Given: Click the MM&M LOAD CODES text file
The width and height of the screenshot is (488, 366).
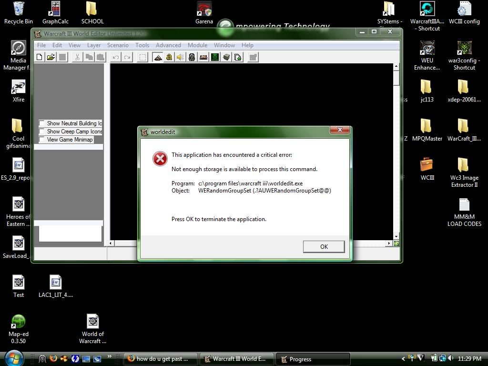Looking at the screenshot, I should pyautogui.click(x=464, y=212).
